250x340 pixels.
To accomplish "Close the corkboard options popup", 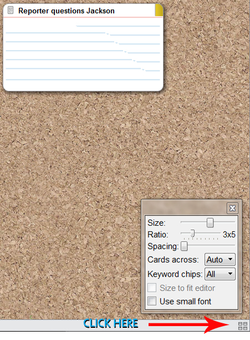I will coord(232,208).
